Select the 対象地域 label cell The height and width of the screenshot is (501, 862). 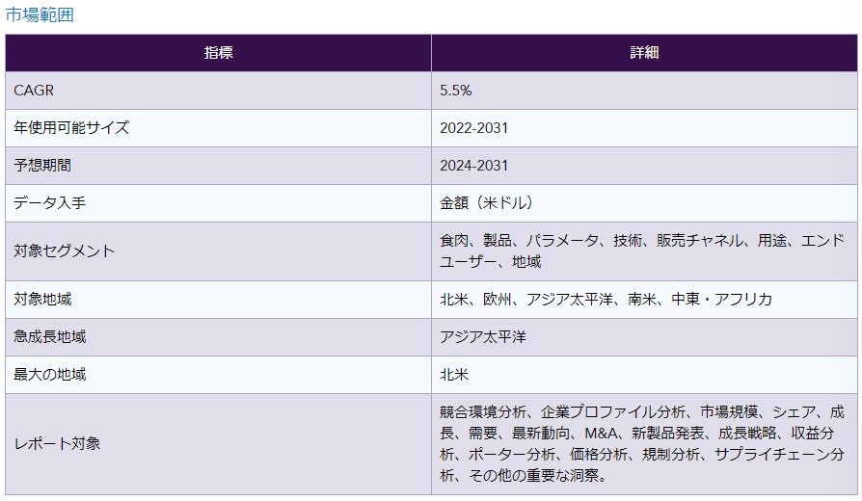click(x=42, y=300)
